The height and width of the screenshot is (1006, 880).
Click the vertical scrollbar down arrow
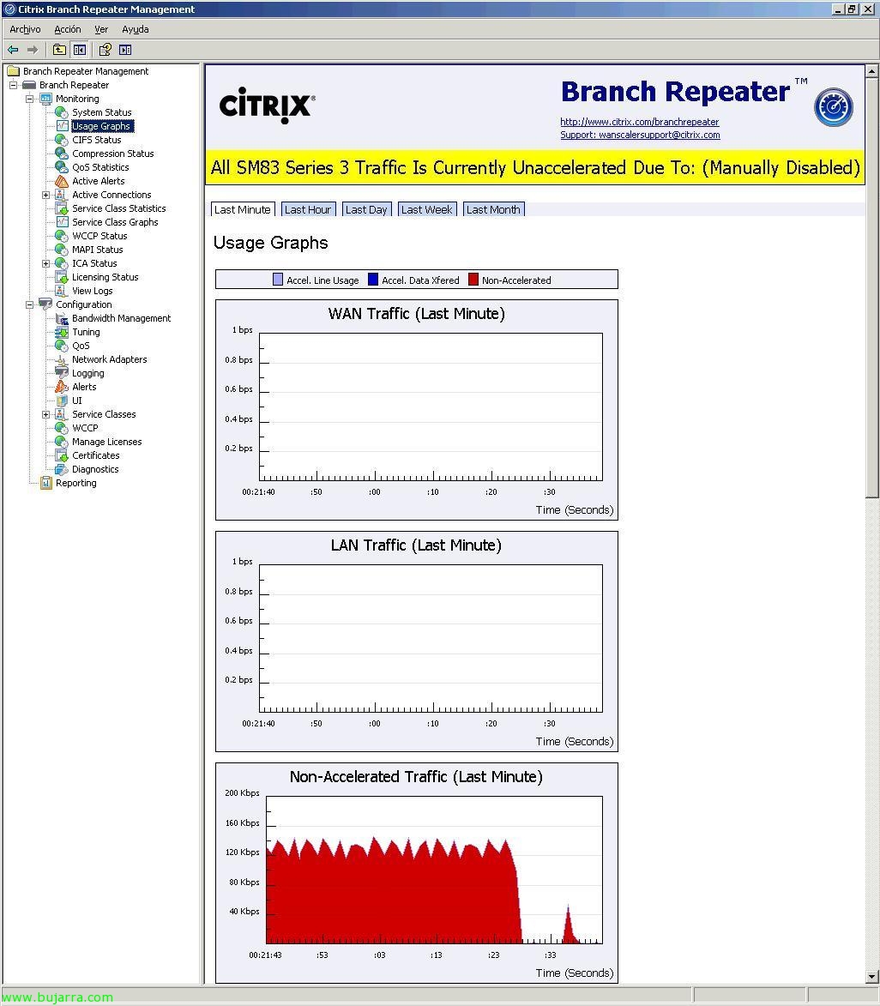point(872,977)
